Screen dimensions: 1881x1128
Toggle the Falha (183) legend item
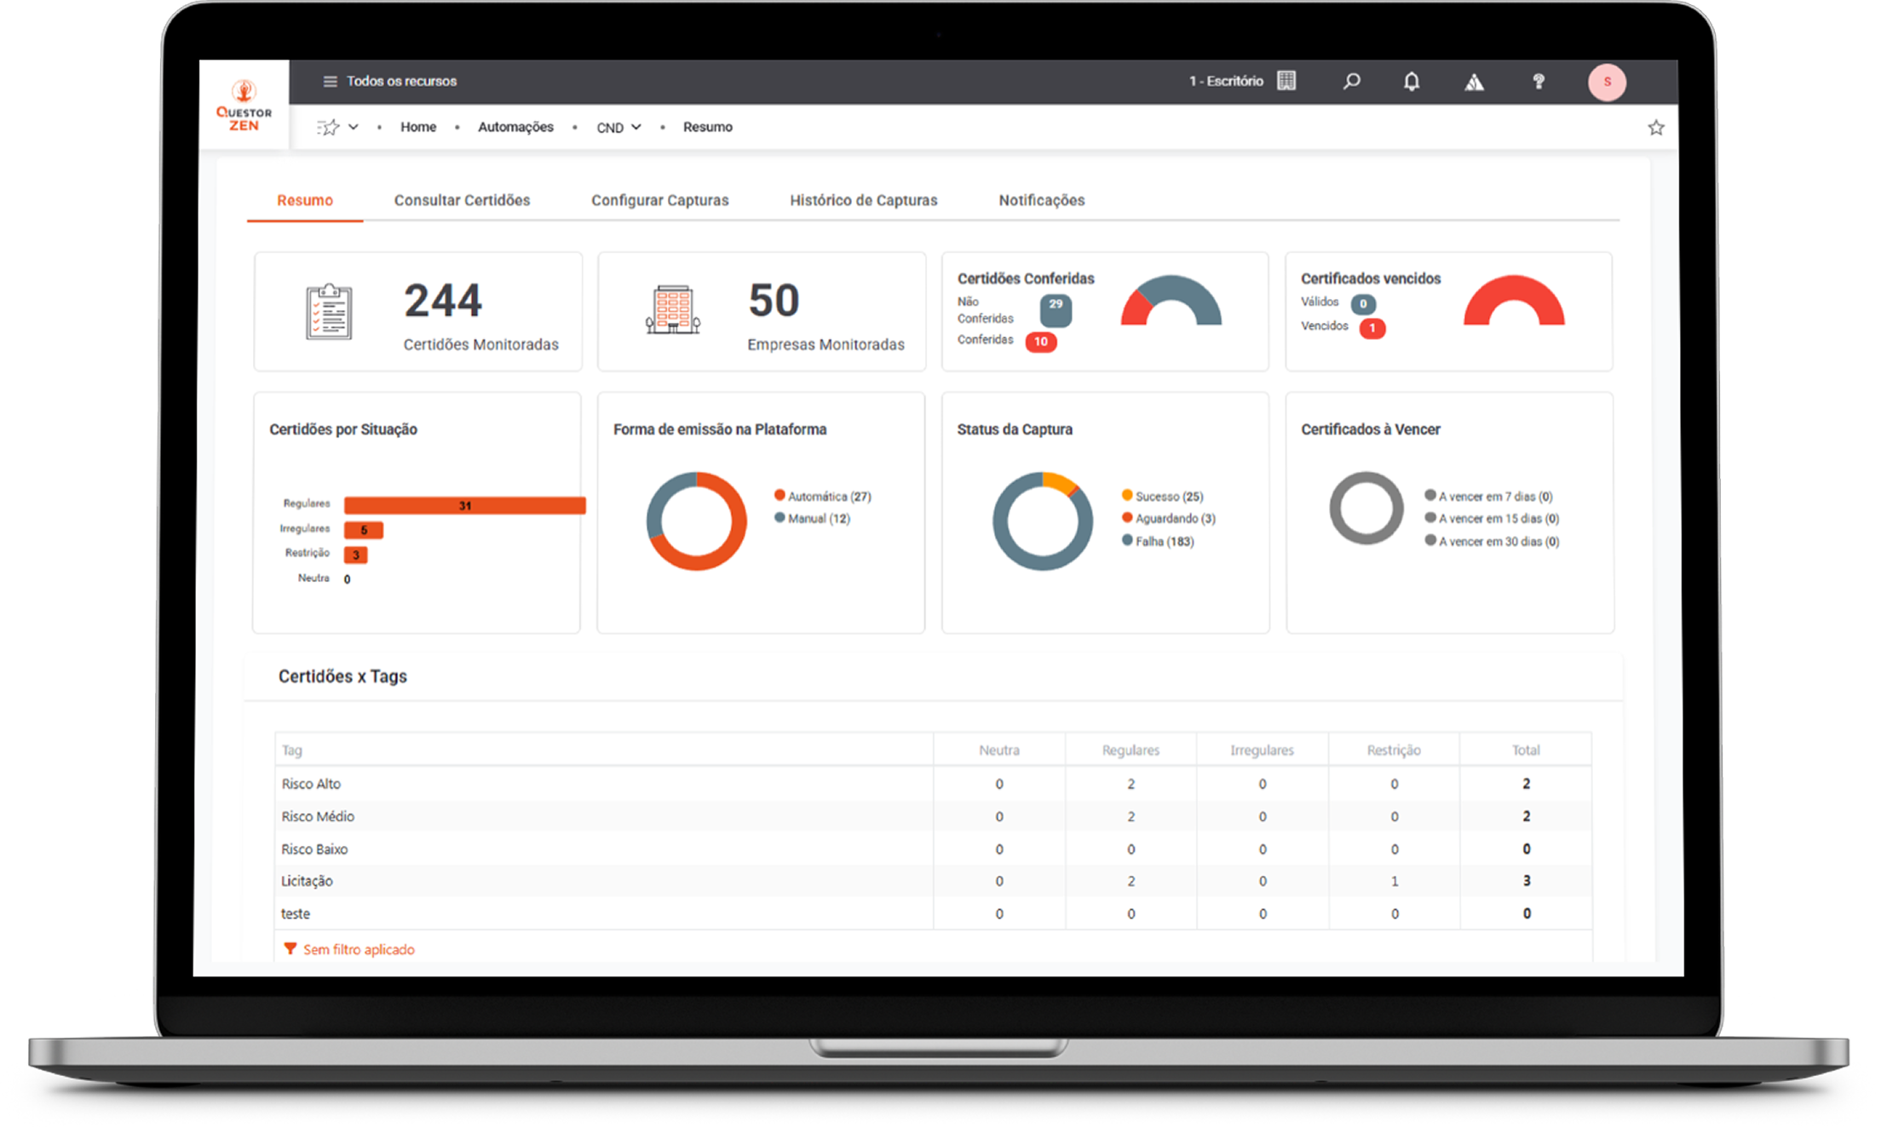click(1164, 541)
